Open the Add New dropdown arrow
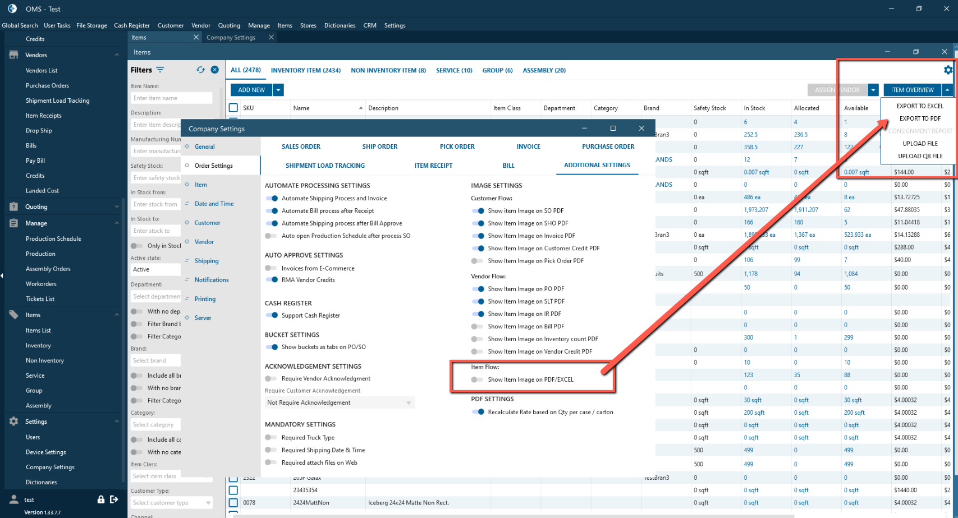Viewport: 958px width, 518px height. [278, 90]
